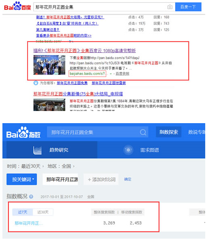Select the 趋势研究 tab

click(x=52, y=150)
